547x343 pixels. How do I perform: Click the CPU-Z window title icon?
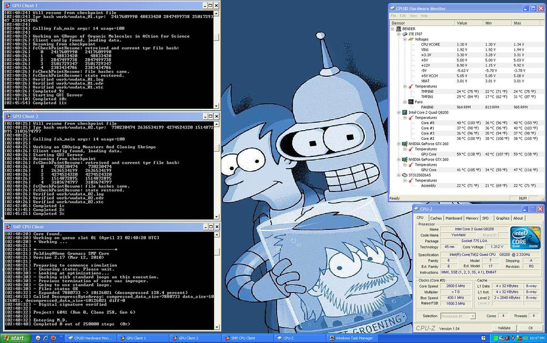[x=417, y=209]
